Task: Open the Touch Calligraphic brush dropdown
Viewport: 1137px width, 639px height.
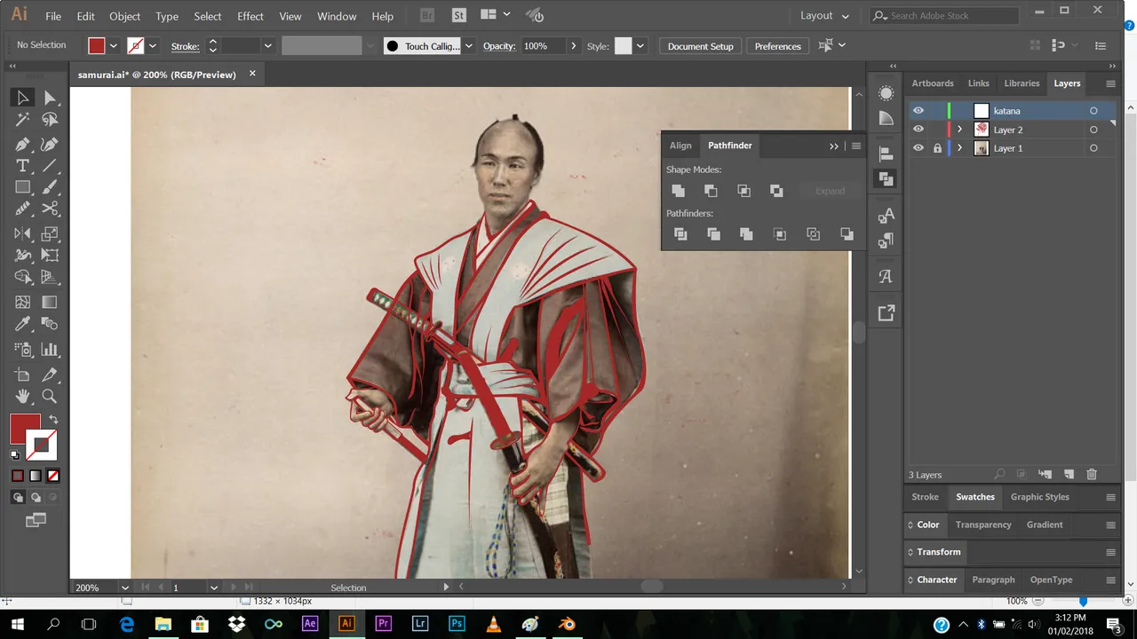Action: coord(468,46)
